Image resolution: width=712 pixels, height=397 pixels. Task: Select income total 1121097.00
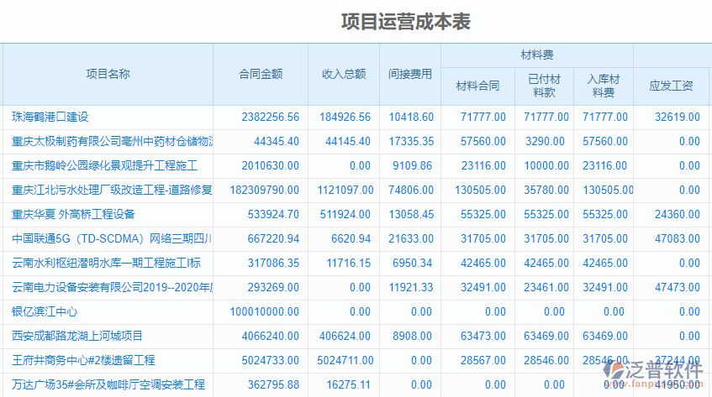point(345,191)
